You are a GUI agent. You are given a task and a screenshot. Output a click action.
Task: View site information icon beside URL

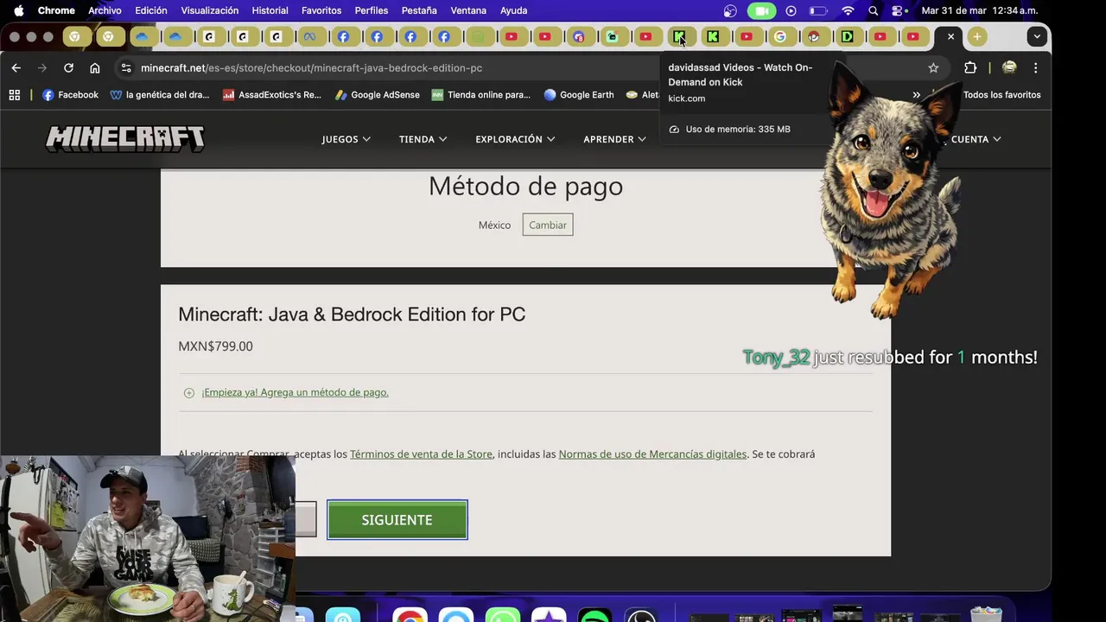tap(126, 67)
